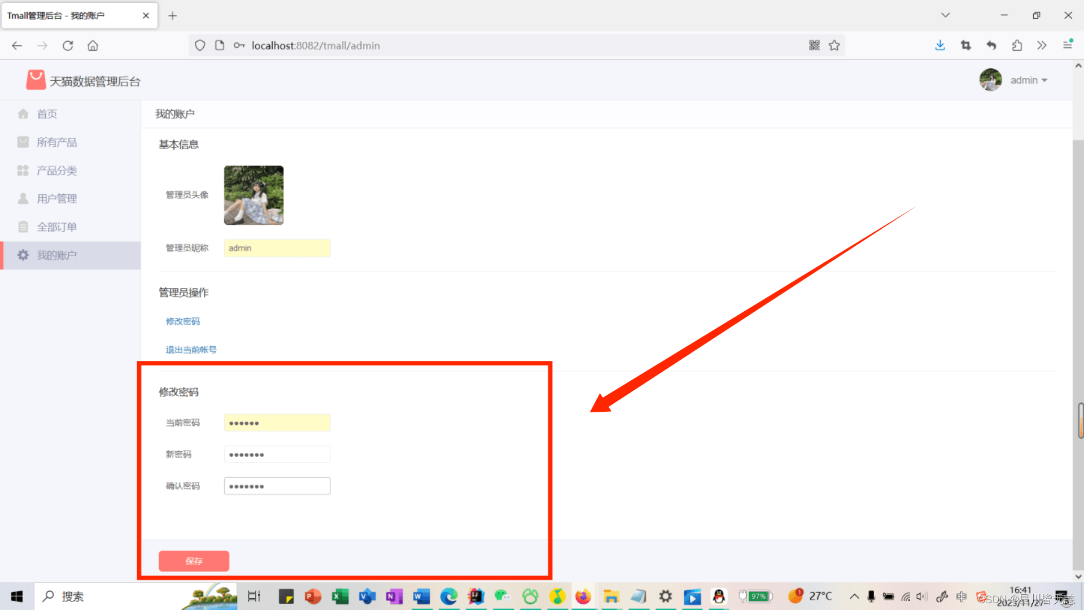Open Task View on taskbar
Viewport: 1084px width, 610px height.
[x=254, y=596]
